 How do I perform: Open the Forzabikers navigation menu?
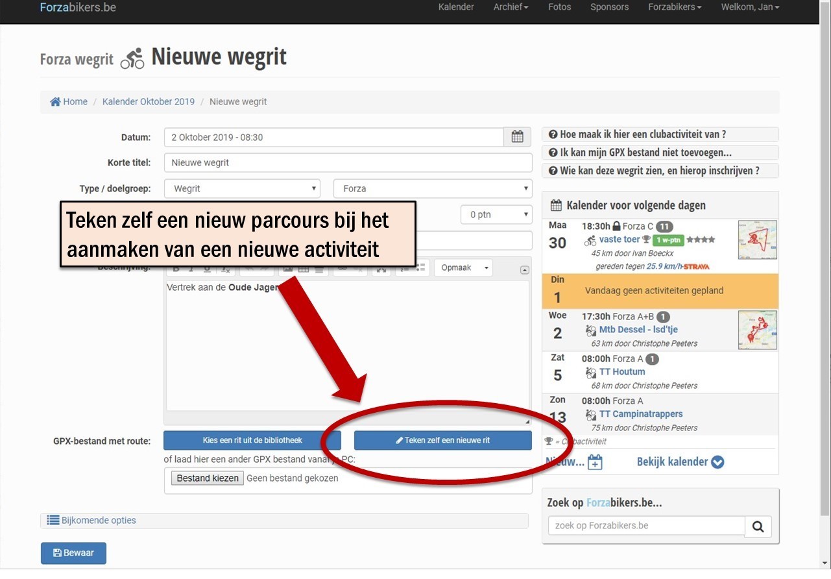tap(675, 7)
